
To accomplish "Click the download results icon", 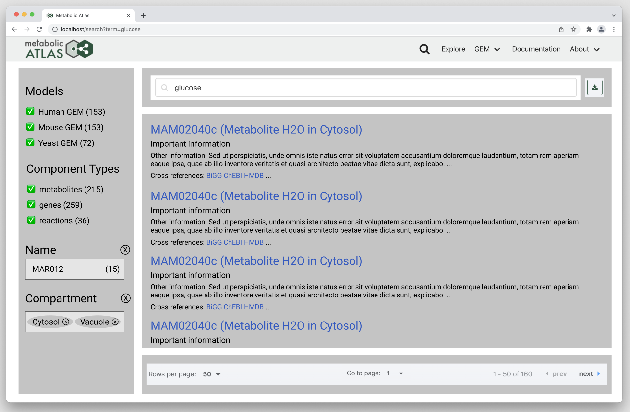I will [594, 87].
